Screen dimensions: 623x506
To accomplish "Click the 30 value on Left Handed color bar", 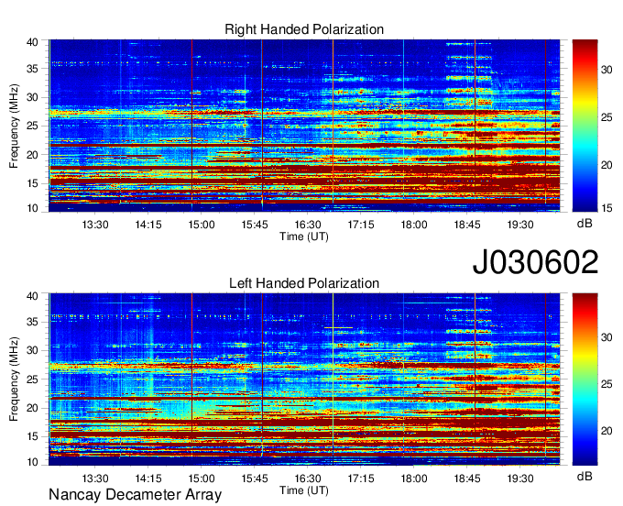I will click(607, 337).
